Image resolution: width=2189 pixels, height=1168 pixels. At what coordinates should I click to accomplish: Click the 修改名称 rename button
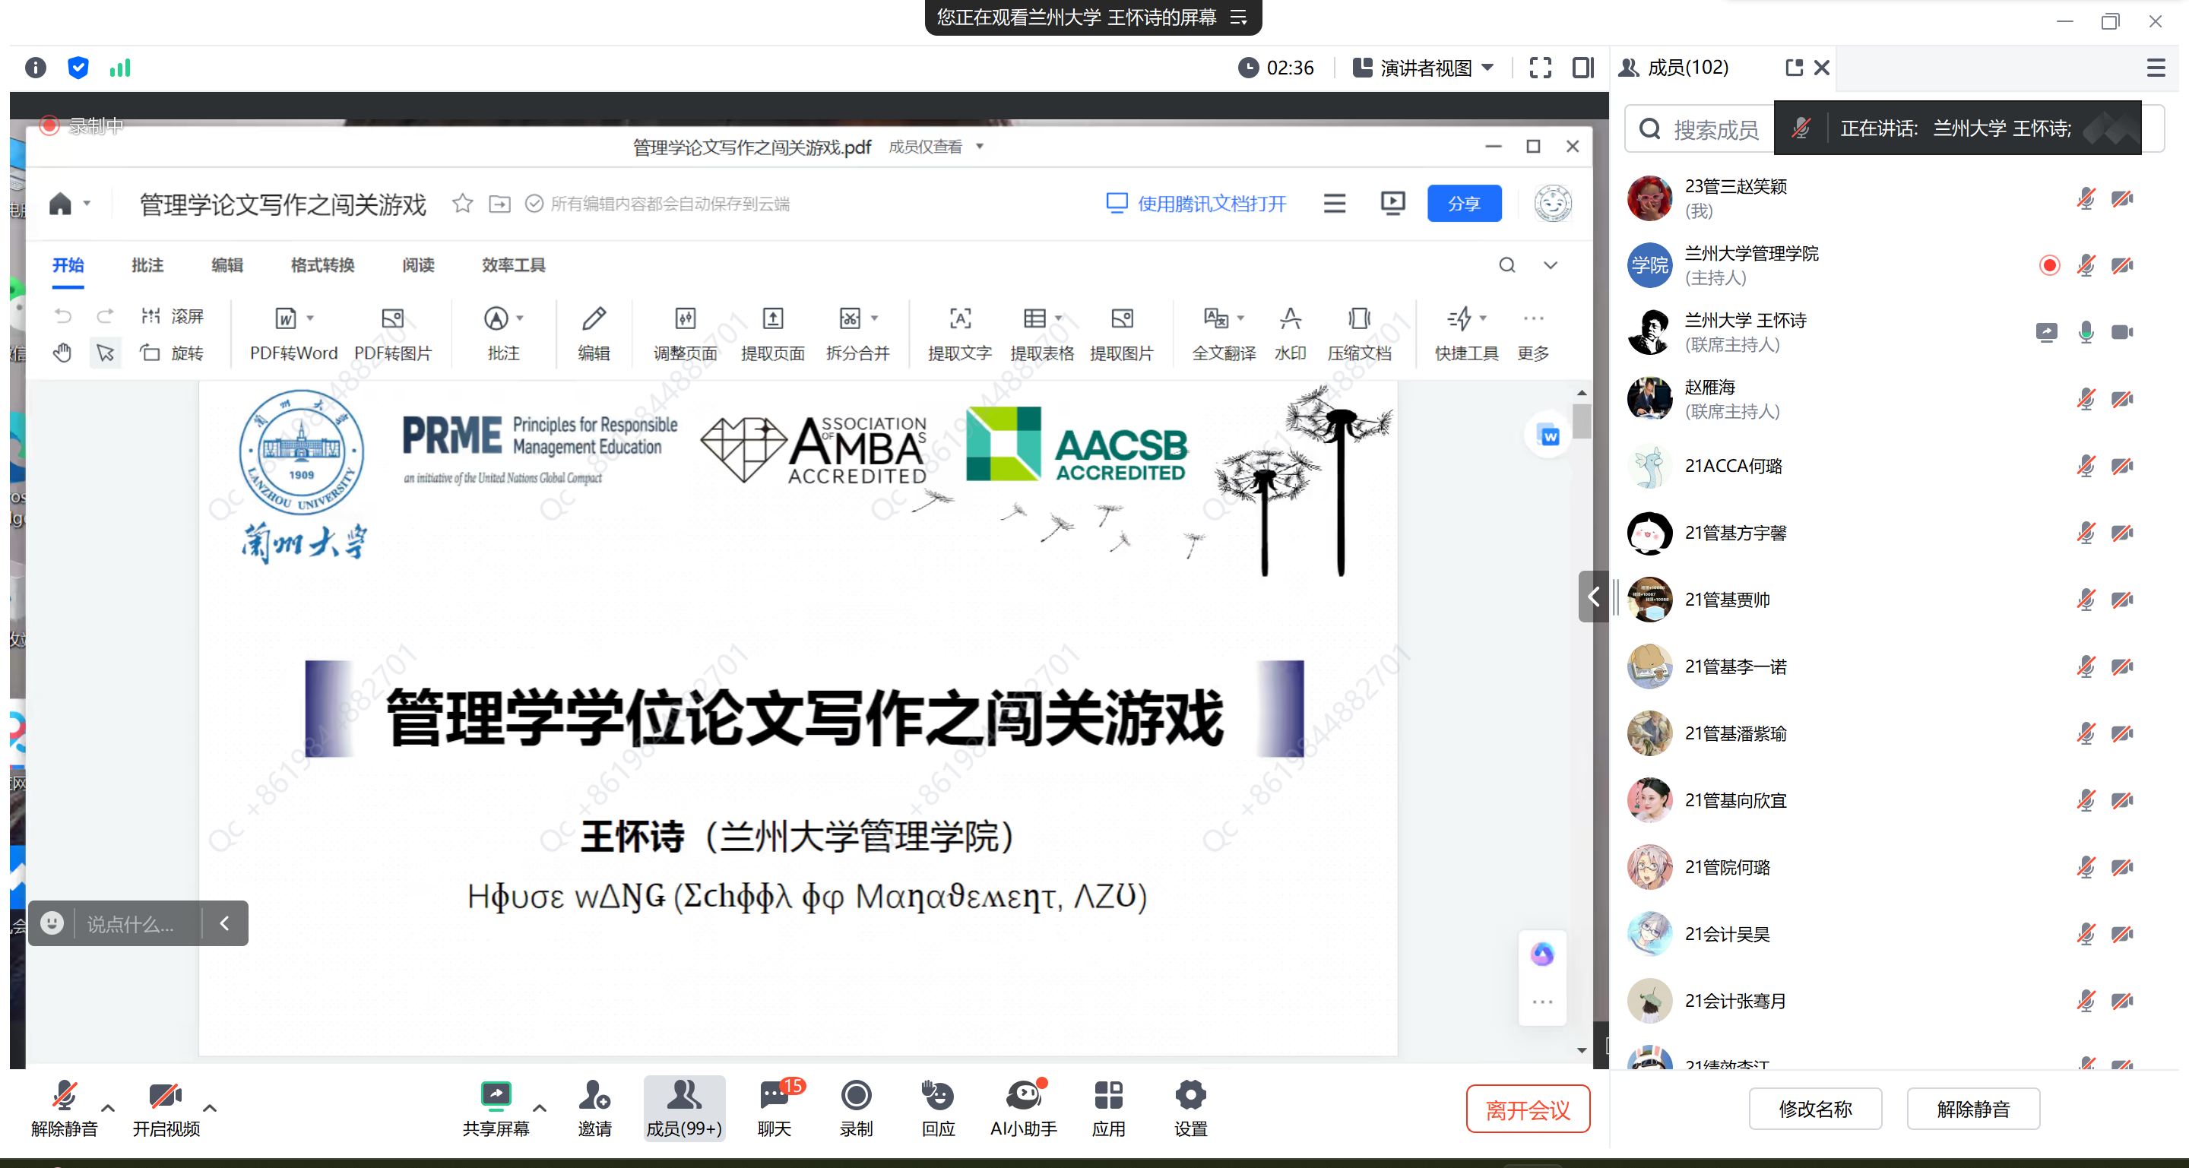tap(1814, 1109)
